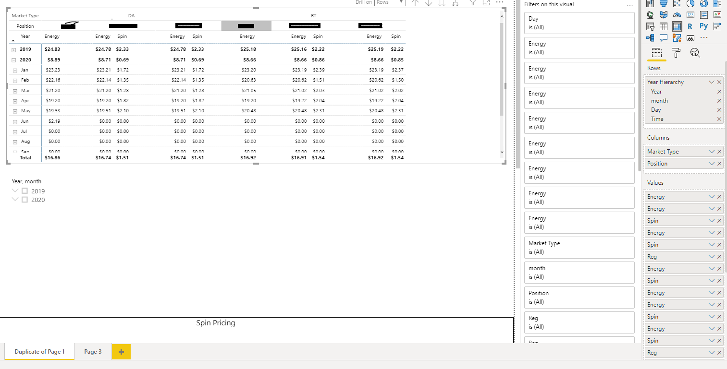Expand the 2020 node in slicer
This screenshot has width=727, height=369.
(15, 200)
